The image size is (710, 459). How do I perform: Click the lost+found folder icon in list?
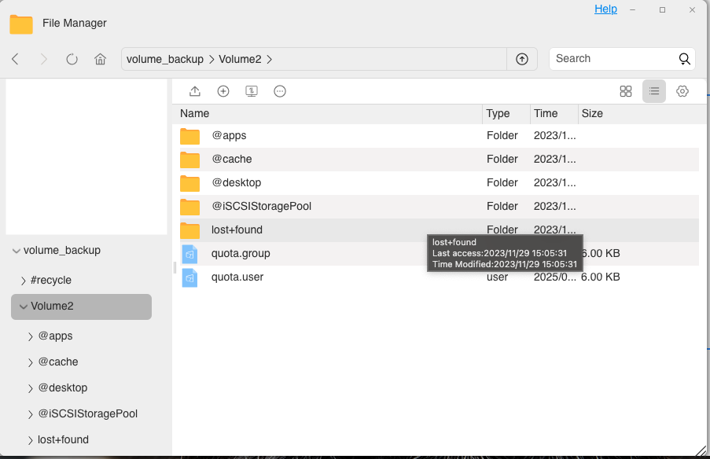(x=189, y=230)
